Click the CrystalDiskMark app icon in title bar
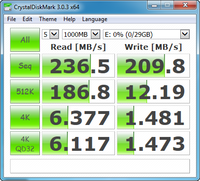The height and width of the screenshot is (181, 200). pyautogui.click(x=8, y=7)
